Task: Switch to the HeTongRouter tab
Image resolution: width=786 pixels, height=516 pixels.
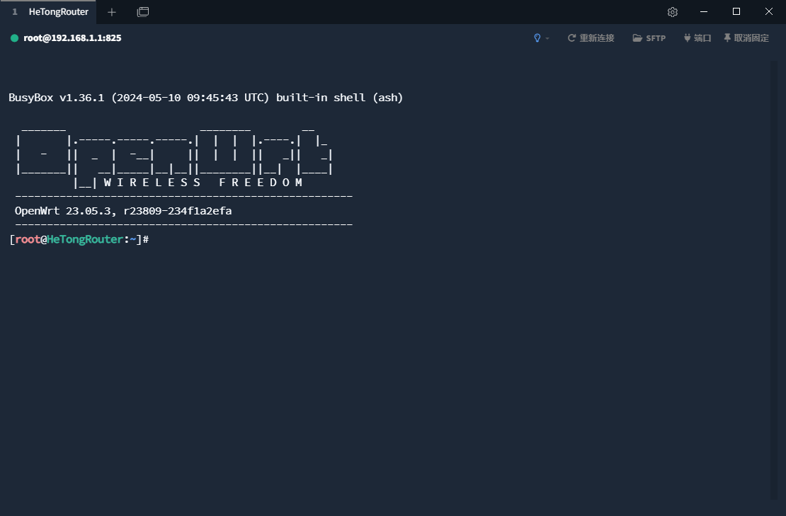Action: click(x=58, y=12)
